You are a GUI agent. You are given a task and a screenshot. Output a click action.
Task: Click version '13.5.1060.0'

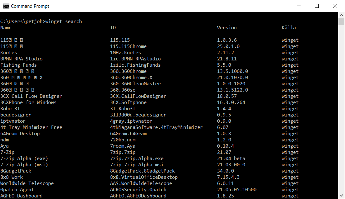coord(232,71)
